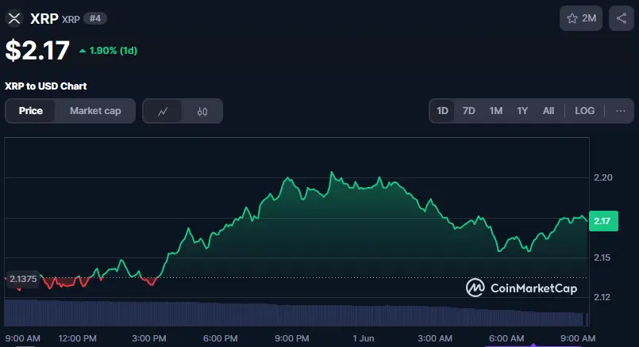Set chart range to 1M
This screenshot has width=639, height=347.
tap(496, 111)
